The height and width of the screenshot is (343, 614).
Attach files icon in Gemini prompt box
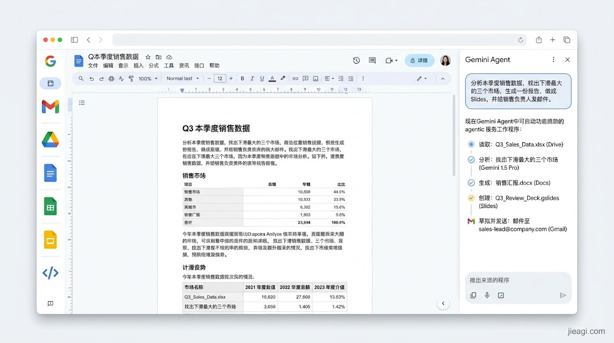point(474,295)
